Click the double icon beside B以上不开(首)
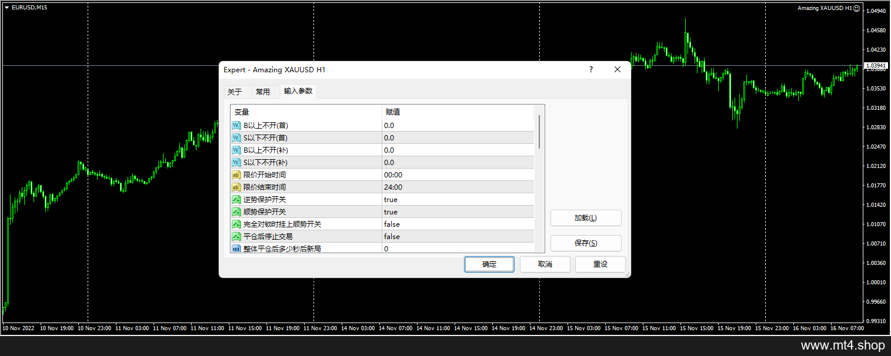This screenshot has width=891, height=356. pos(236,125)
